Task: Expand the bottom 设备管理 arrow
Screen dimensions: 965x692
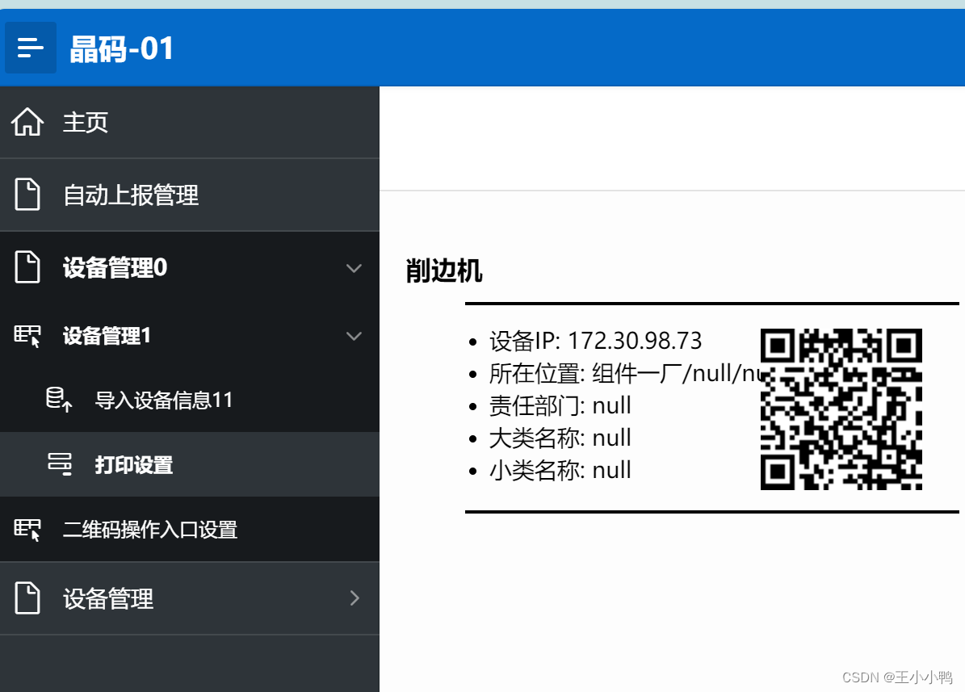Action: (355, 598)
